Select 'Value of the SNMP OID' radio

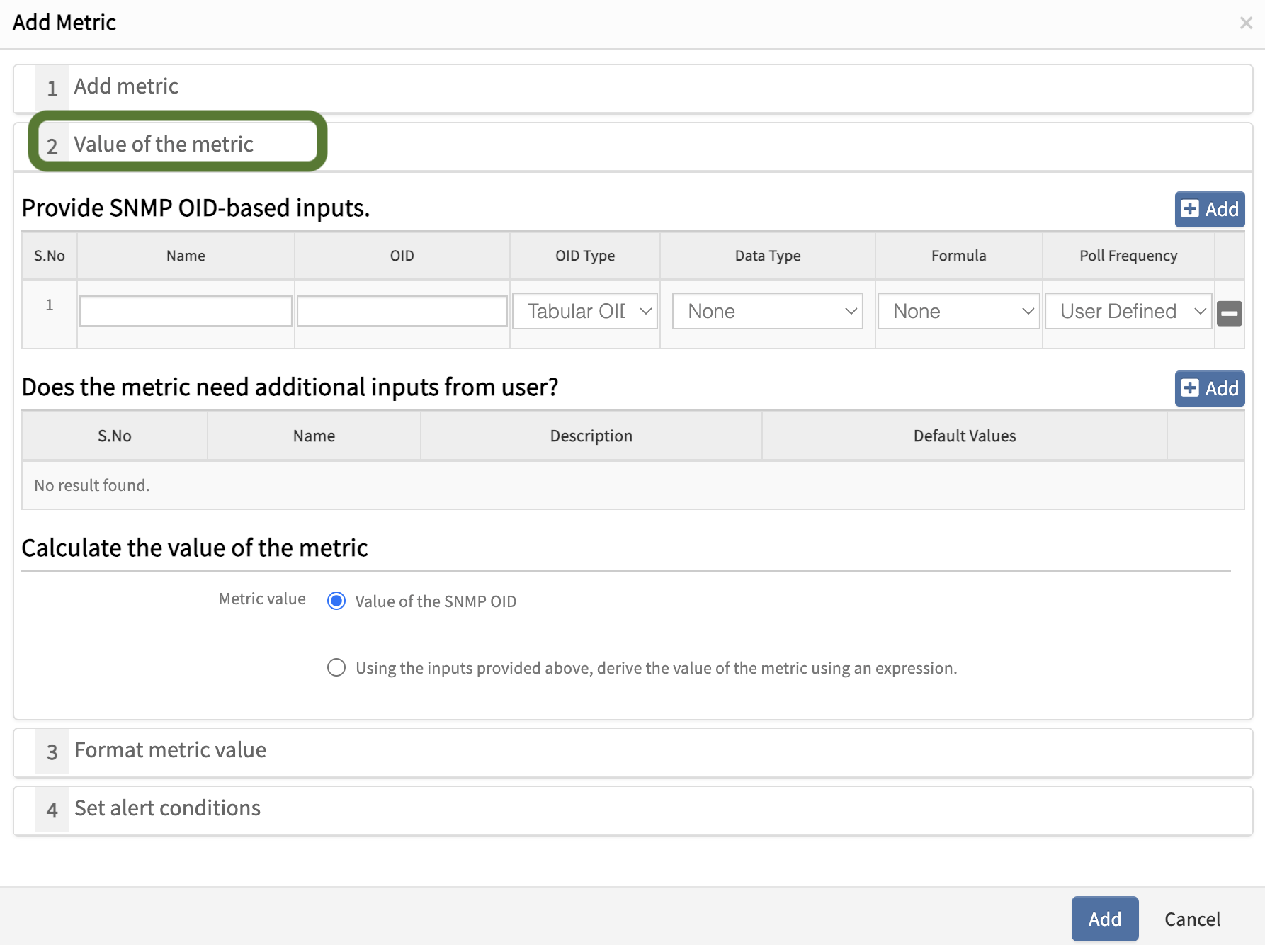336,601
